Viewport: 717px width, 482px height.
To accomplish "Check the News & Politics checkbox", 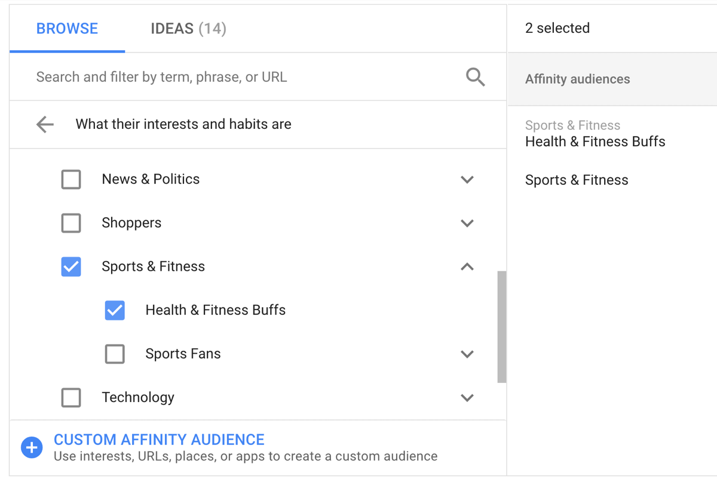I will [x=71, y=179].
